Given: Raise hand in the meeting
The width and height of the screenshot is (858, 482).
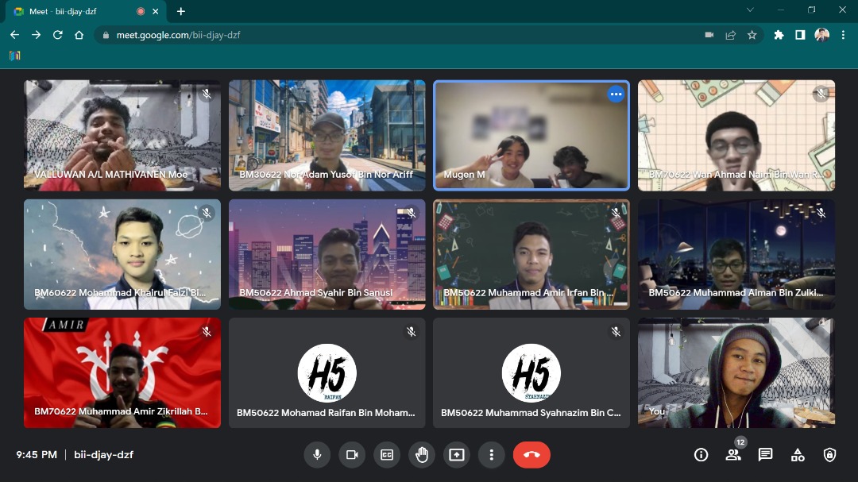Looking at the screenshot, I should (422, 455).
